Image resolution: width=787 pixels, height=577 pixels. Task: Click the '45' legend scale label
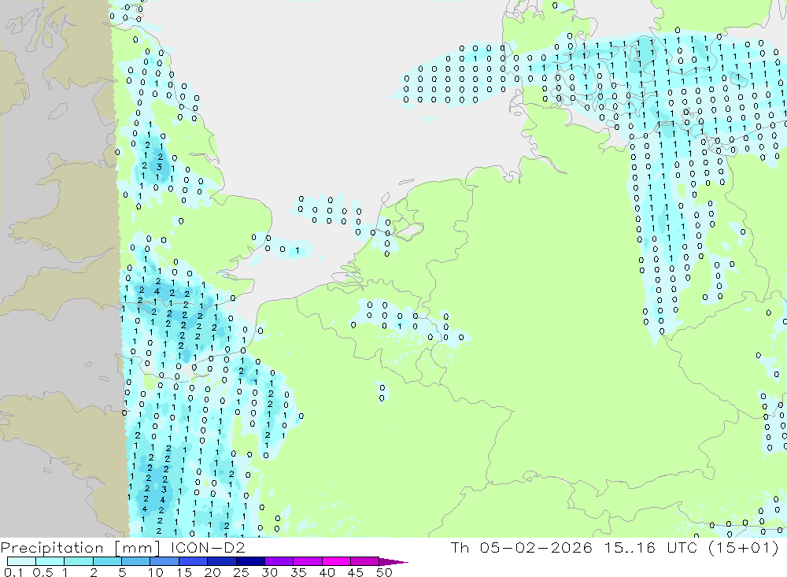point(356,572)
